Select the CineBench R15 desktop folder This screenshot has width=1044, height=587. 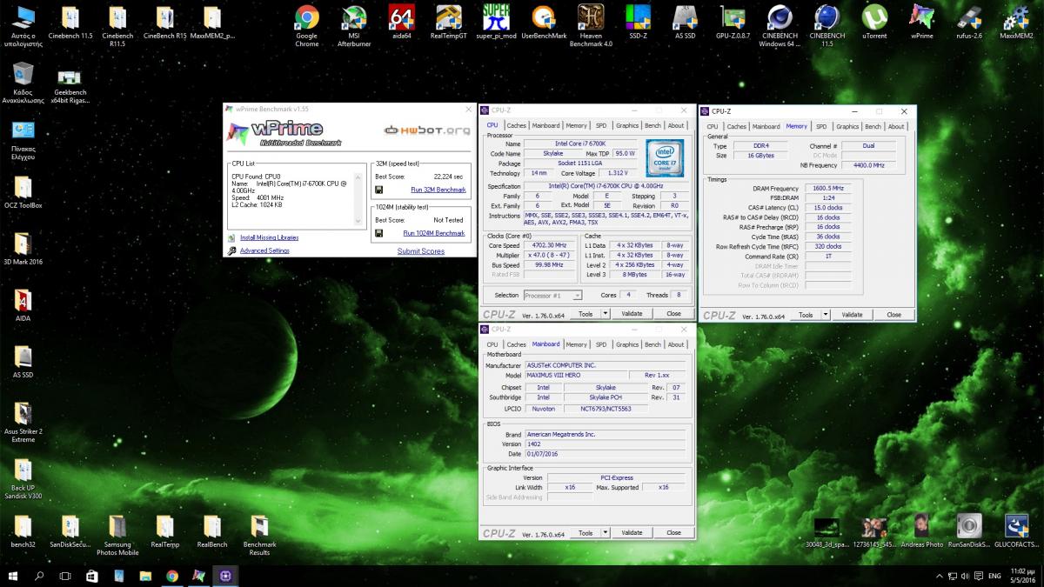[x=164, y=23]
